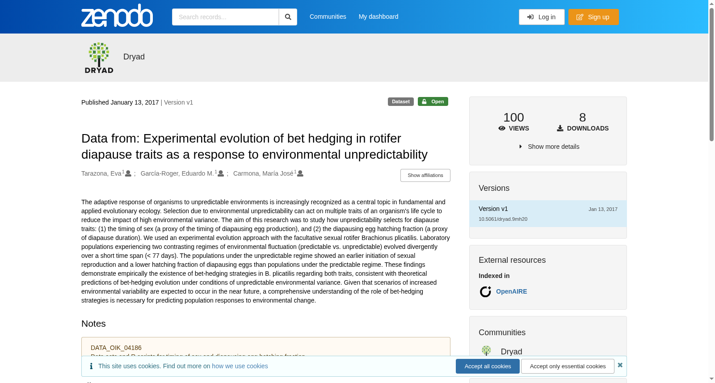Click the Log in button
This screenshot has width=715, height=383.
(542, 17)
